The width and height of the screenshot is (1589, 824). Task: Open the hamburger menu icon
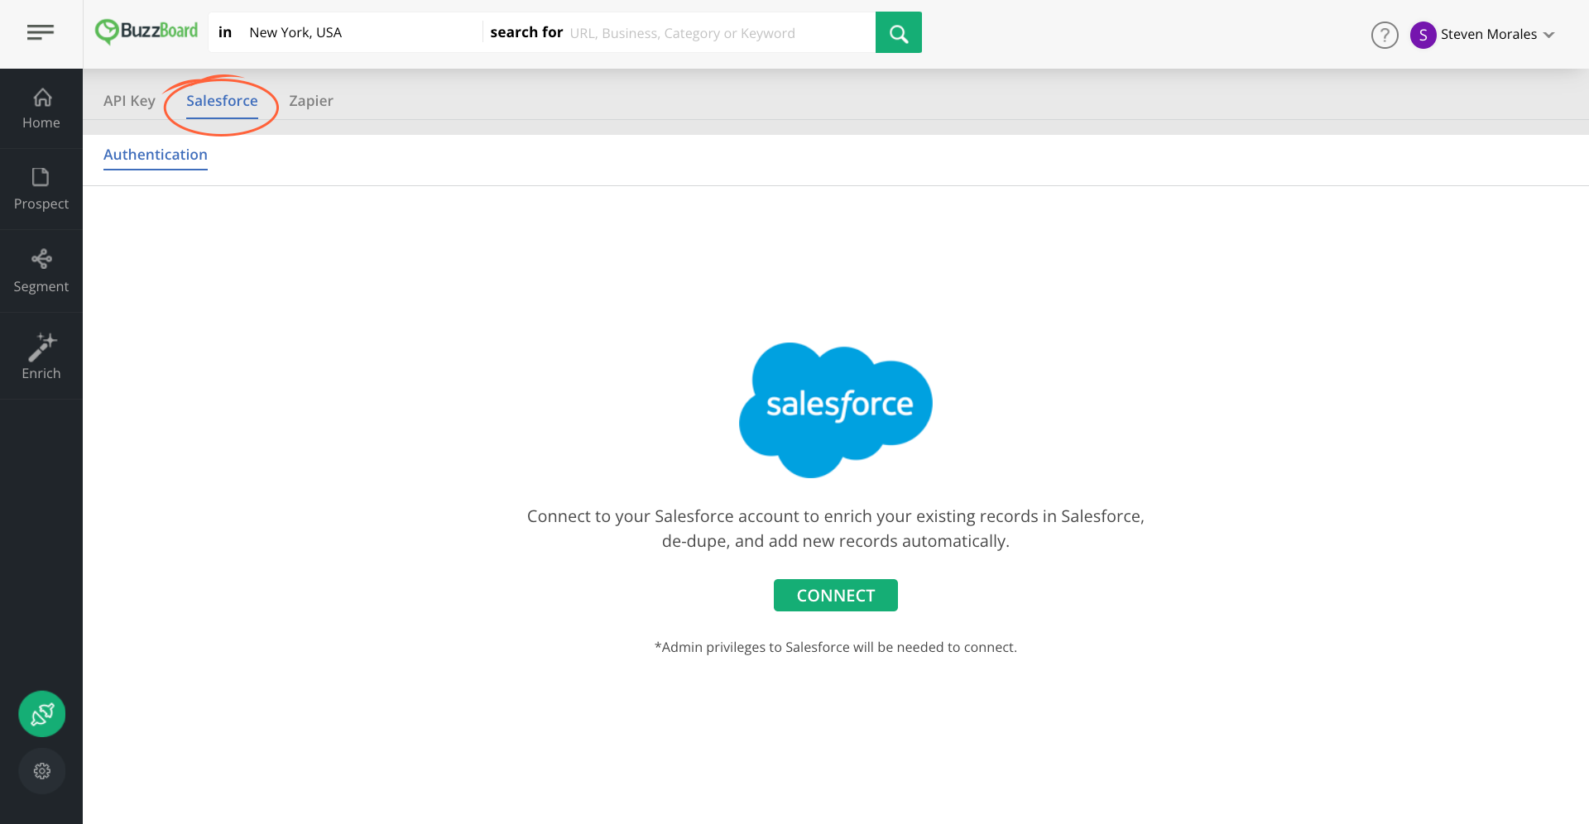click(41, 32)
